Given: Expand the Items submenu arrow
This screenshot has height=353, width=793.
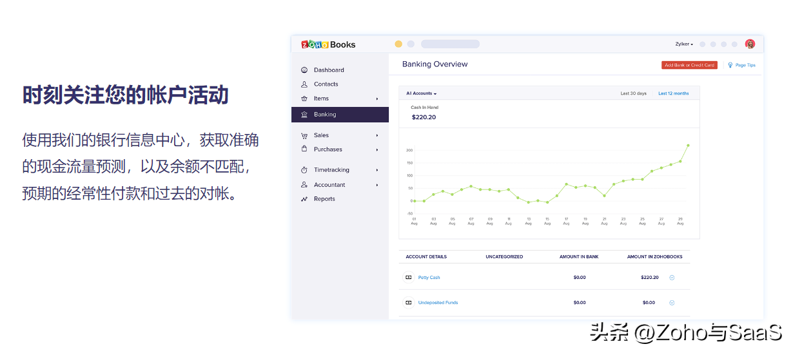Looking at the screenshot, I should click(x=377, y=99).
